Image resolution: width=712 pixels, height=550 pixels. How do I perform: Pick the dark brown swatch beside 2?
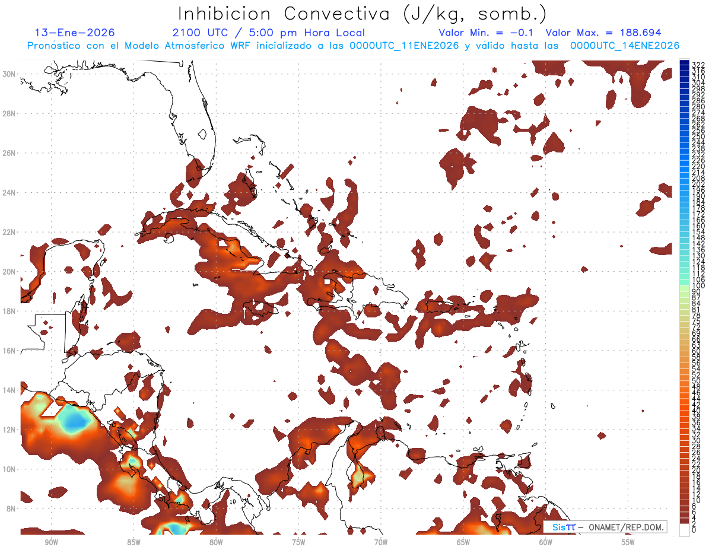(685, 520)
